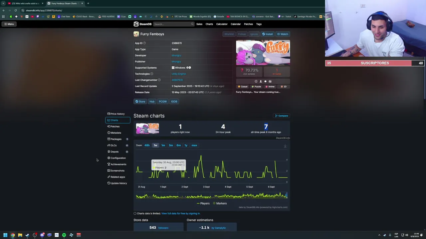This screenshot has width=426, height=239.
Task: Click the game header image
Action: point(263,52)
